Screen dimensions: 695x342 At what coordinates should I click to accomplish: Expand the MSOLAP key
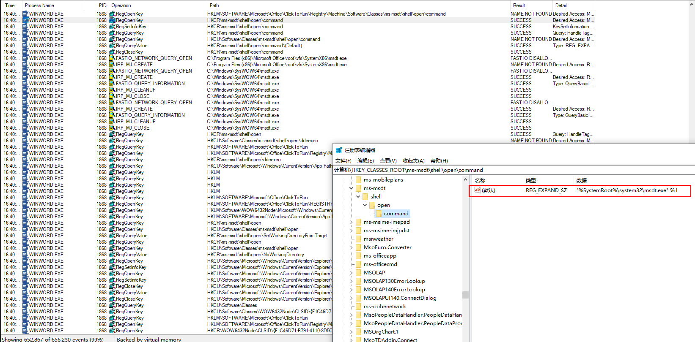click(351, 273)
